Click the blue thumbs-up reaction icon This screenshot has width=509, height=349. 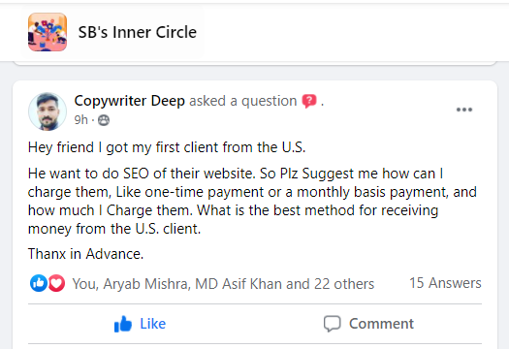tap(39, 283)
